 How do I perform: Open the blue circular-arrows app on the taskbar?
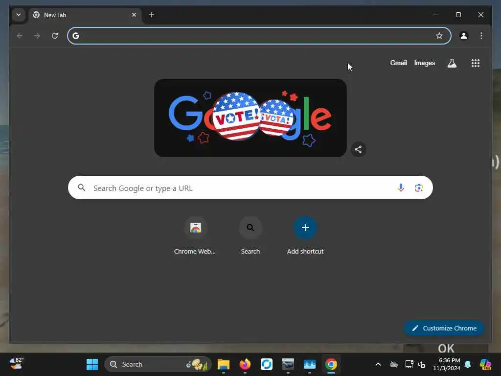tap(267, 364)
